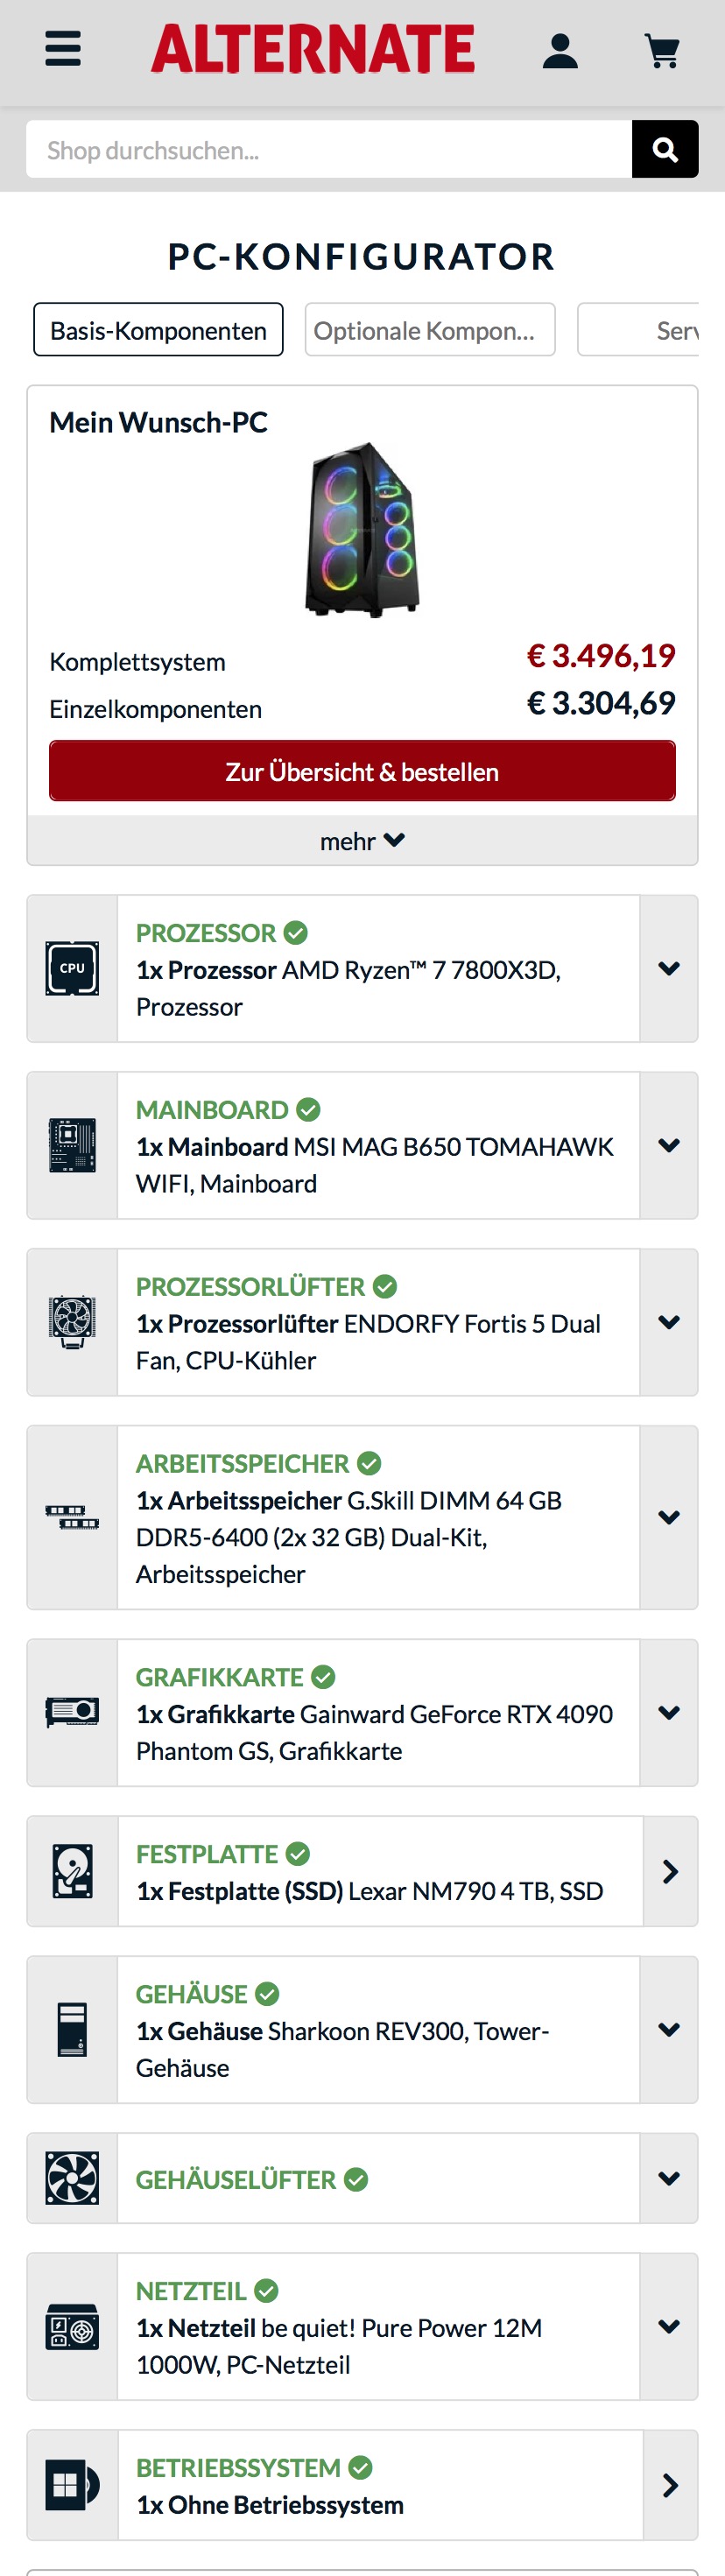The width and height of the screenshot is (725, 2576).
Task: Click the graphics card icon
Action: pyautogui.click(x=72, y=1712)
